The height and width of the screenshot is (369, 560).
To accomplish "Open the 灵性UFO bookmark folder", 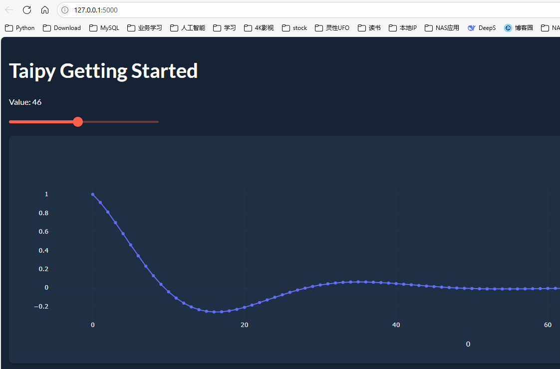I will 332,28.
